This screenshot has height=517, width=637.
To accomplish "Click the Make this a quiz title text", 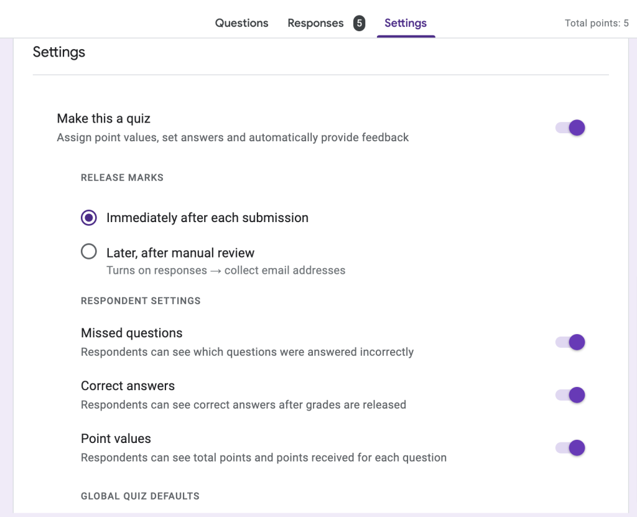I will click(x=103, y=118).
